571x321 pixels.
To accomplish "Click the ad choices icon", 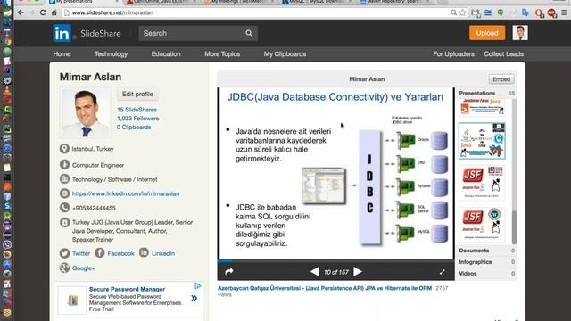I will tap(198, 286).
